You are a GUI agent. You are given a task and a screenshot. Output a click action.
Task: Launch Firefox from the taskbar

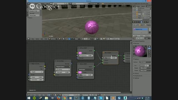pos(58,98)
